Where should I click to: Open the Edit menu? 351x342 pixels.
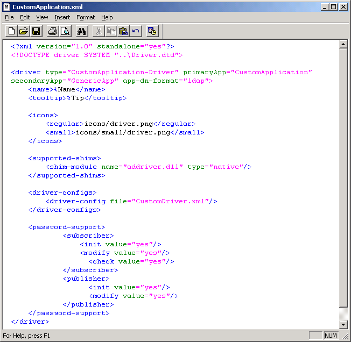pyautogui.click(x=25, y=17)
